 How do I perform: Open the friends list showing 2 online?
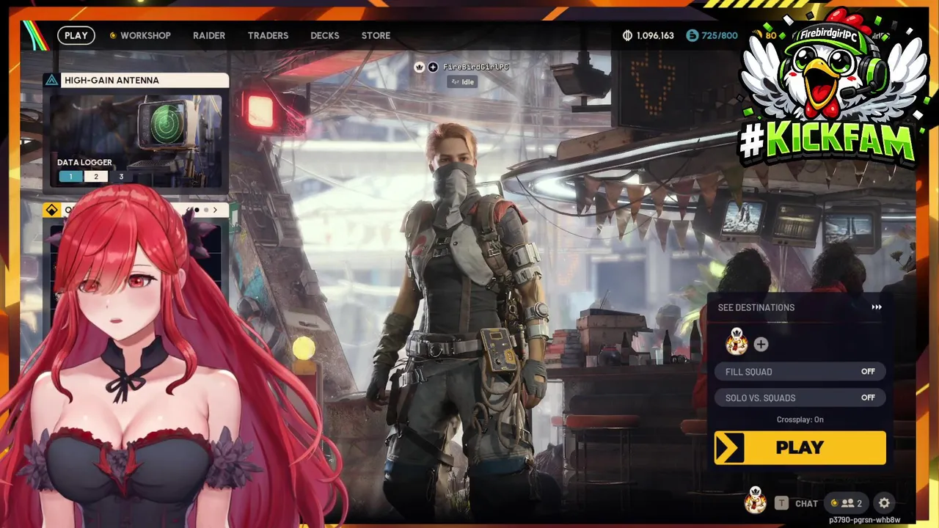pos(847,503)
